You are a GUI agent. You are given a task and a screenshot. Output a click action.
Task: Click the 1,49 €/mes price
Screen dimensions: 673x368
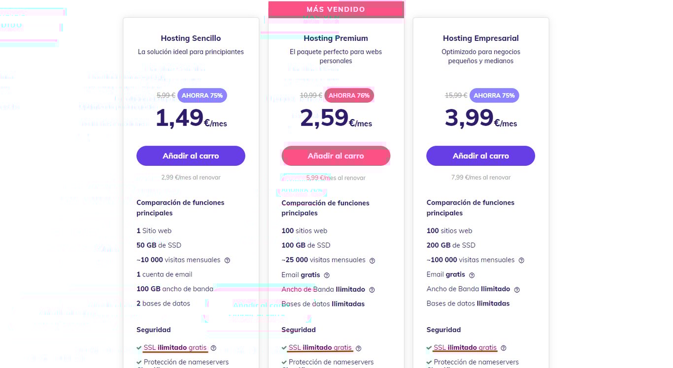pos(191,119)
